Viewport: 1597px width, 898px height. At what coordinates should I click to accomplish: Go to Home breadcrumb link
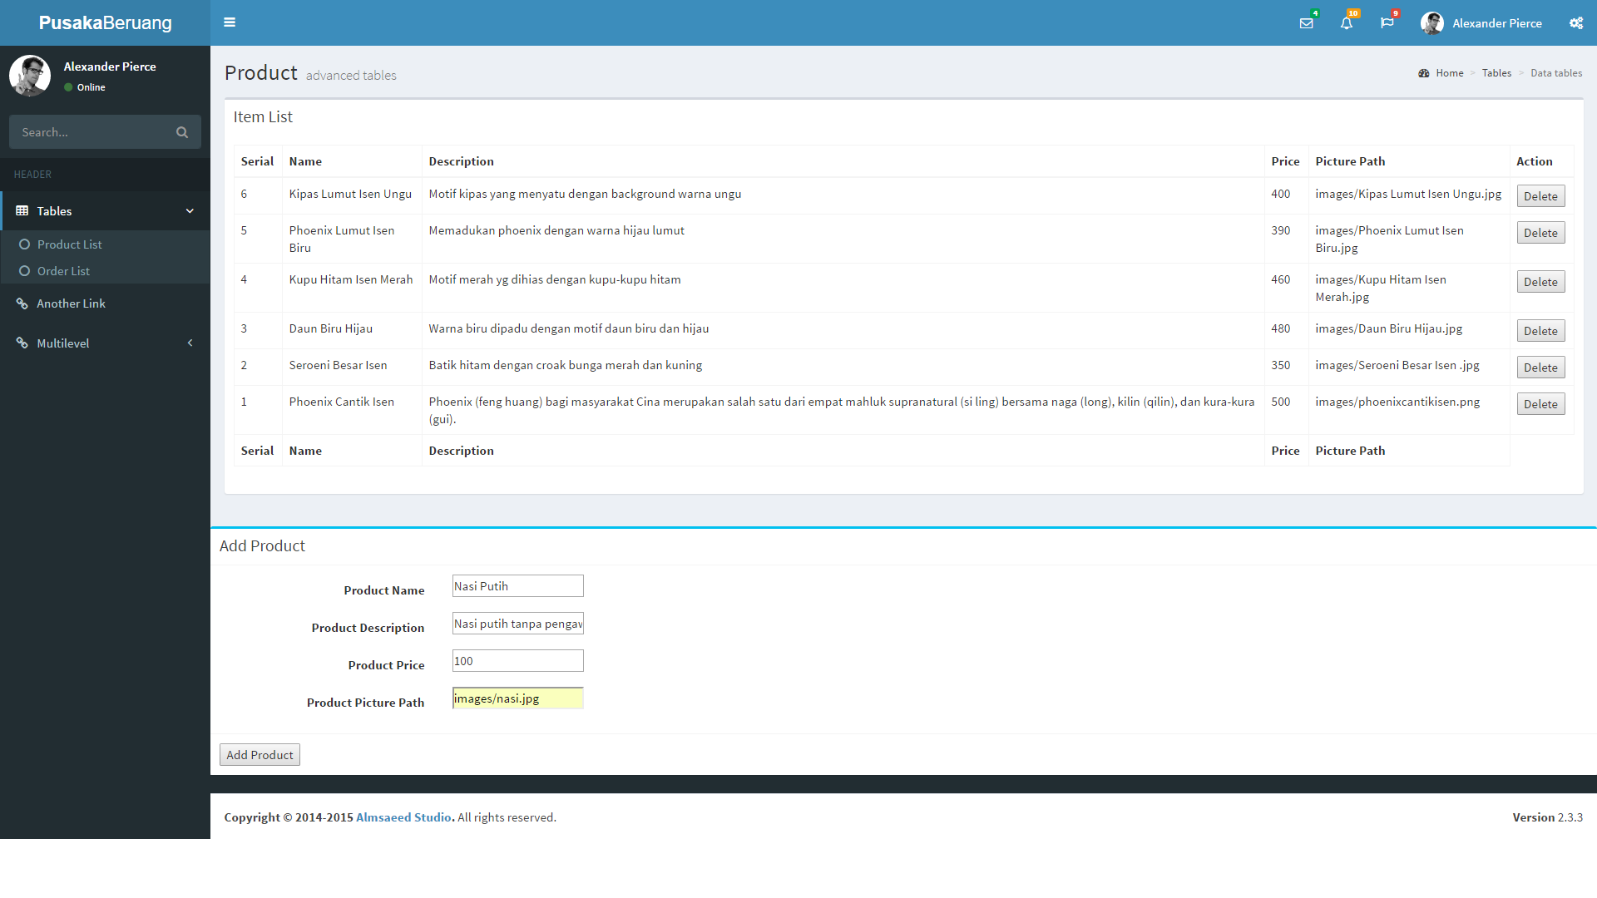coord(1449,73)
